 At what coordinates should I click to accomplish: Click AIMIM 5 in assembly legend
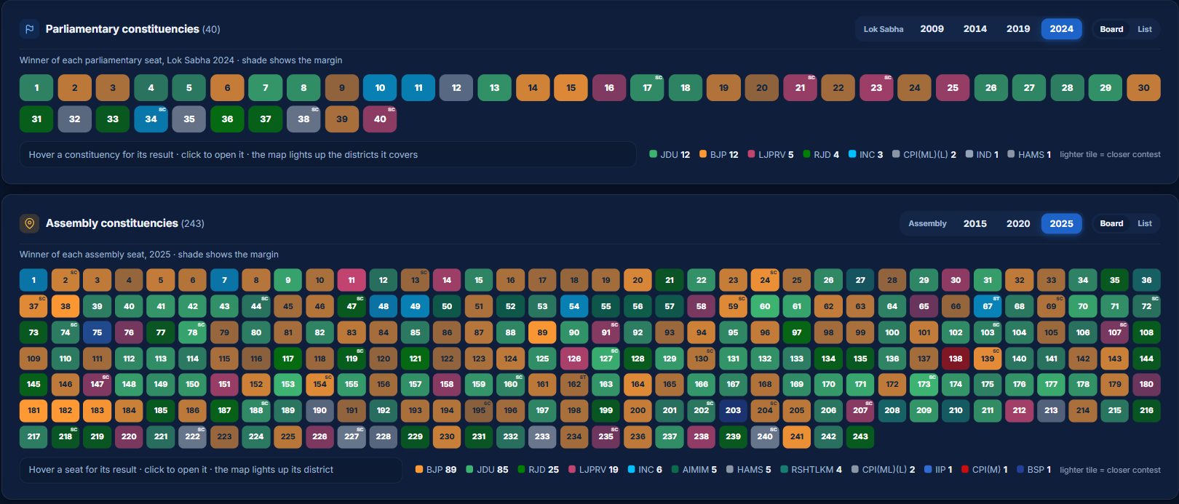(694, 469)
